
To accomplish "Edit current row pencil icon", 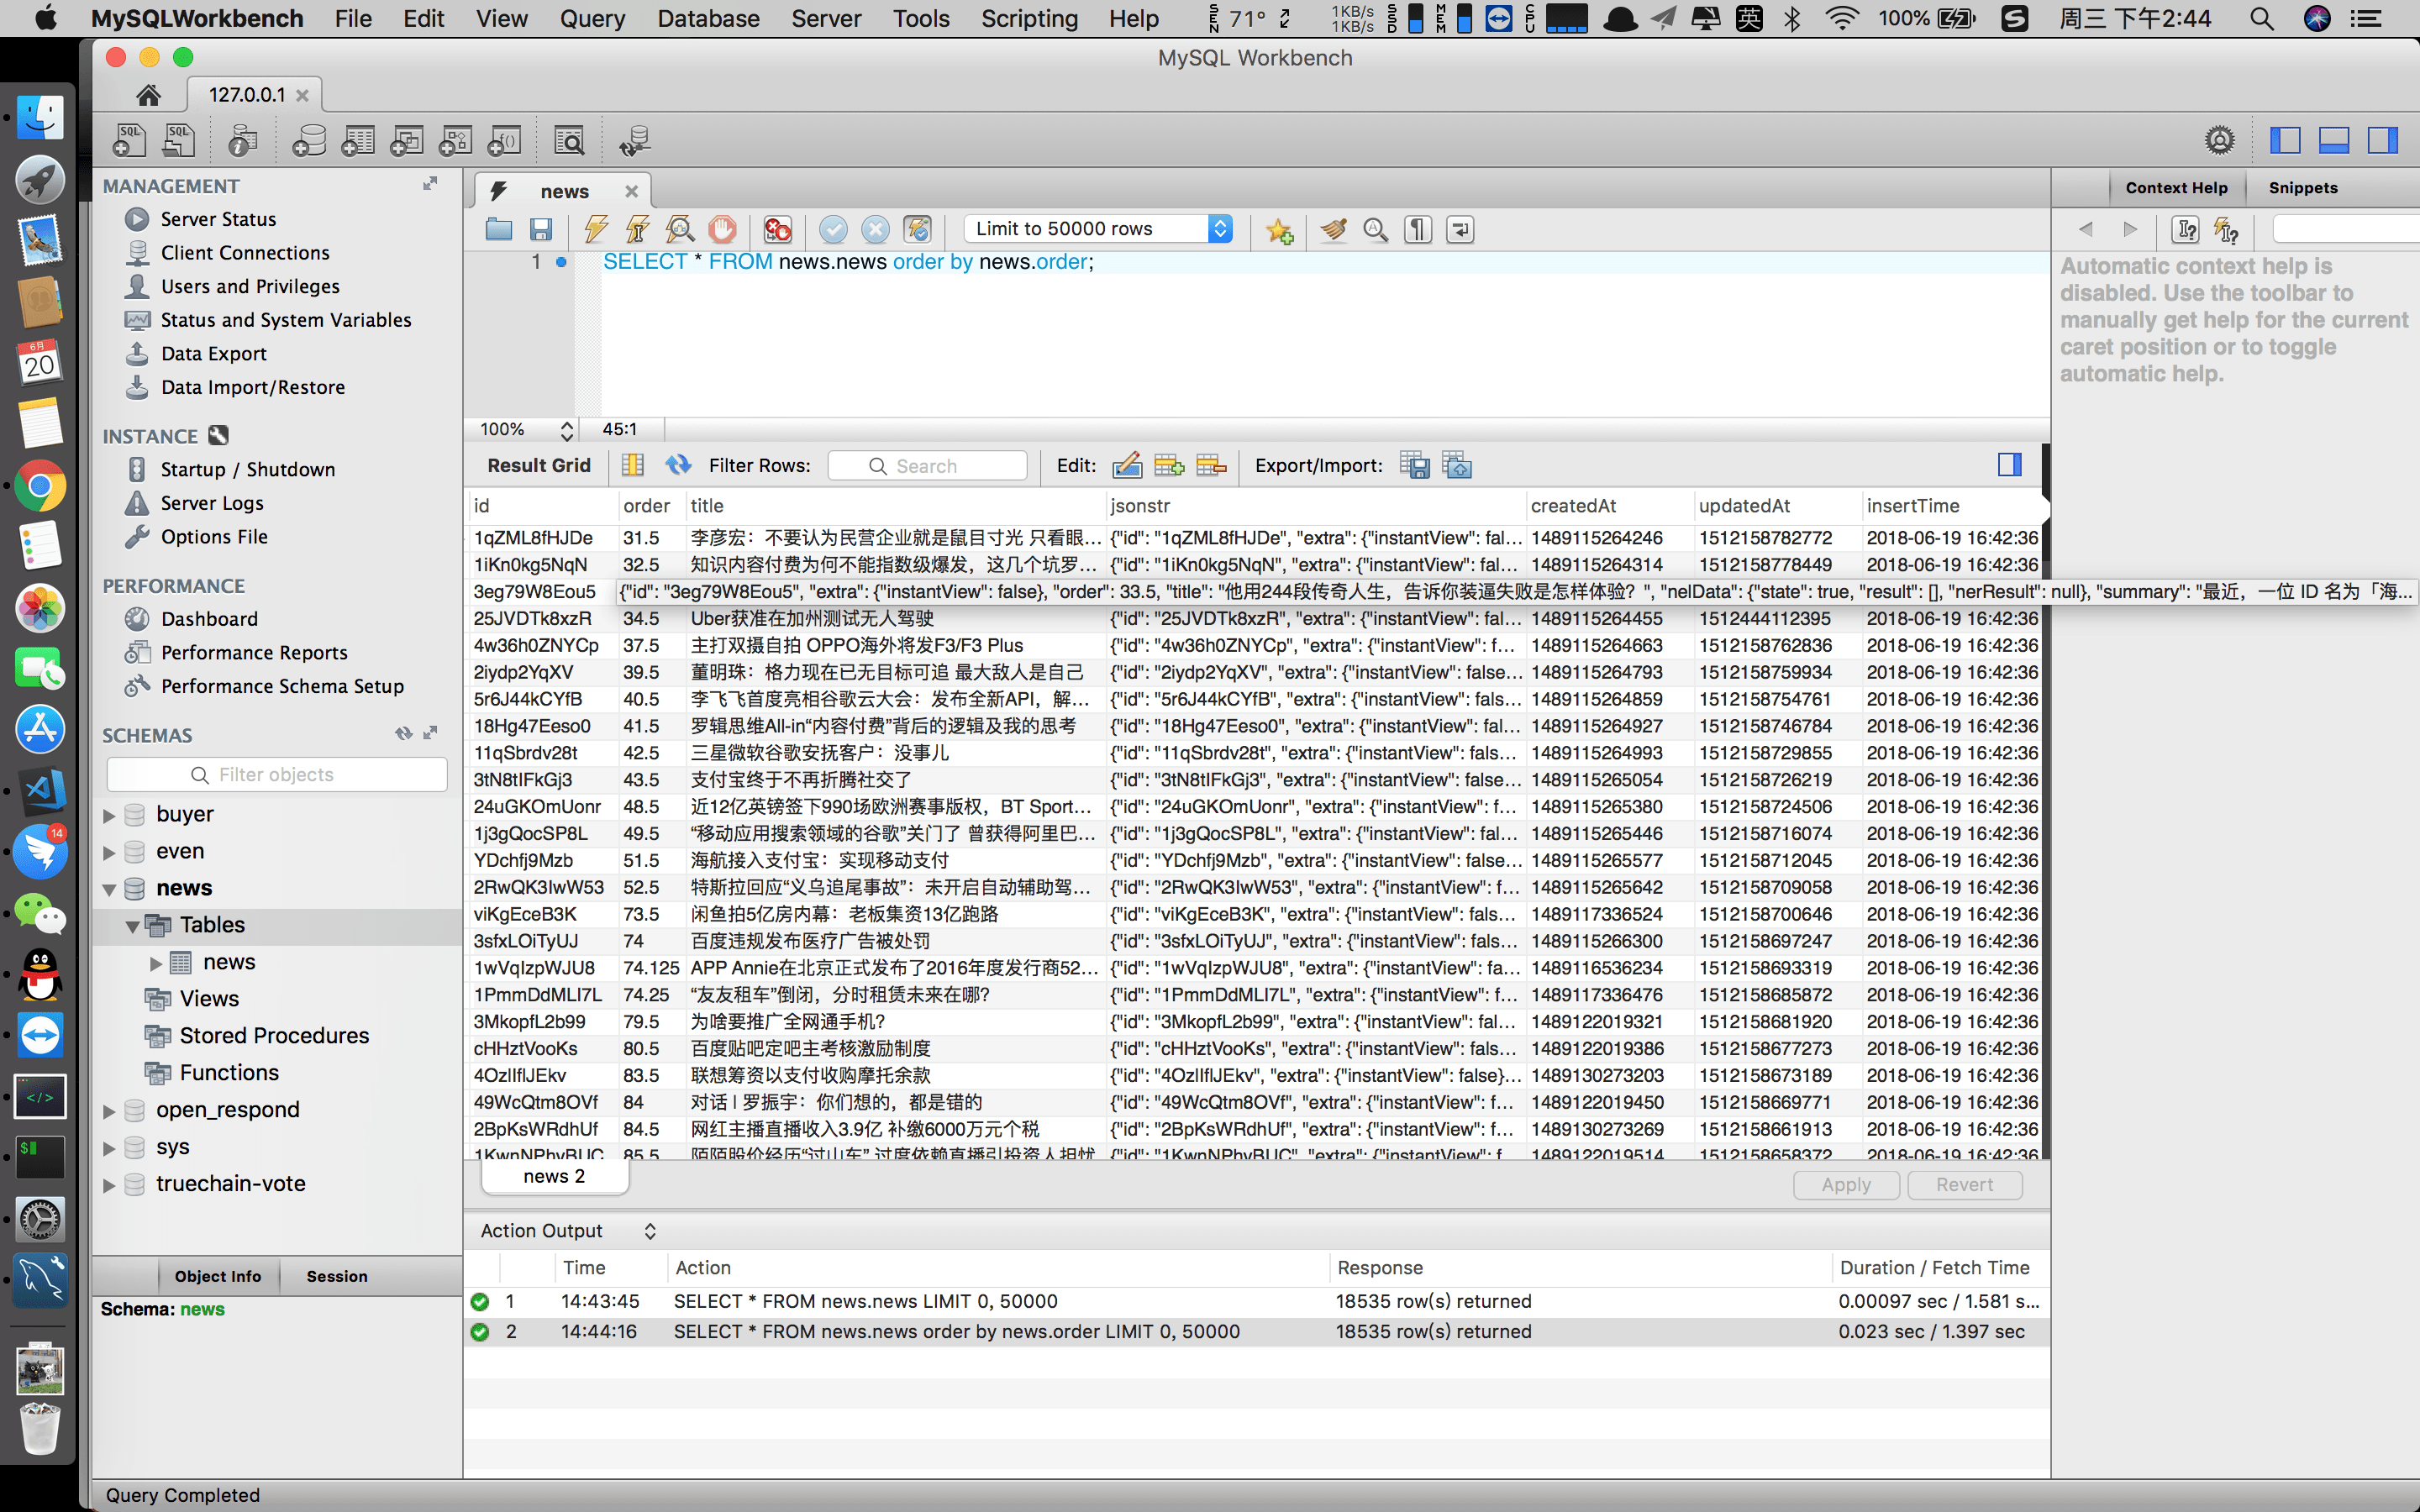I will [1127, 465].
